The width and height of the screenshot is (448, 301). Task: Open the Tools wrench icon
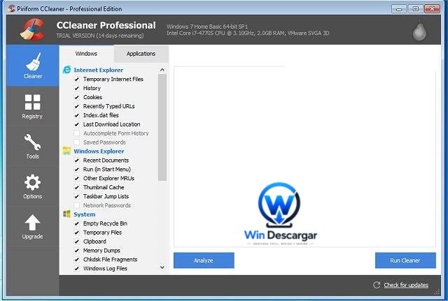coord(32,142)
